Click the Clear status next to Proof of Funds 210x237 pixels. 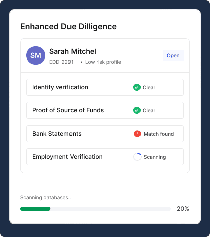149,110
